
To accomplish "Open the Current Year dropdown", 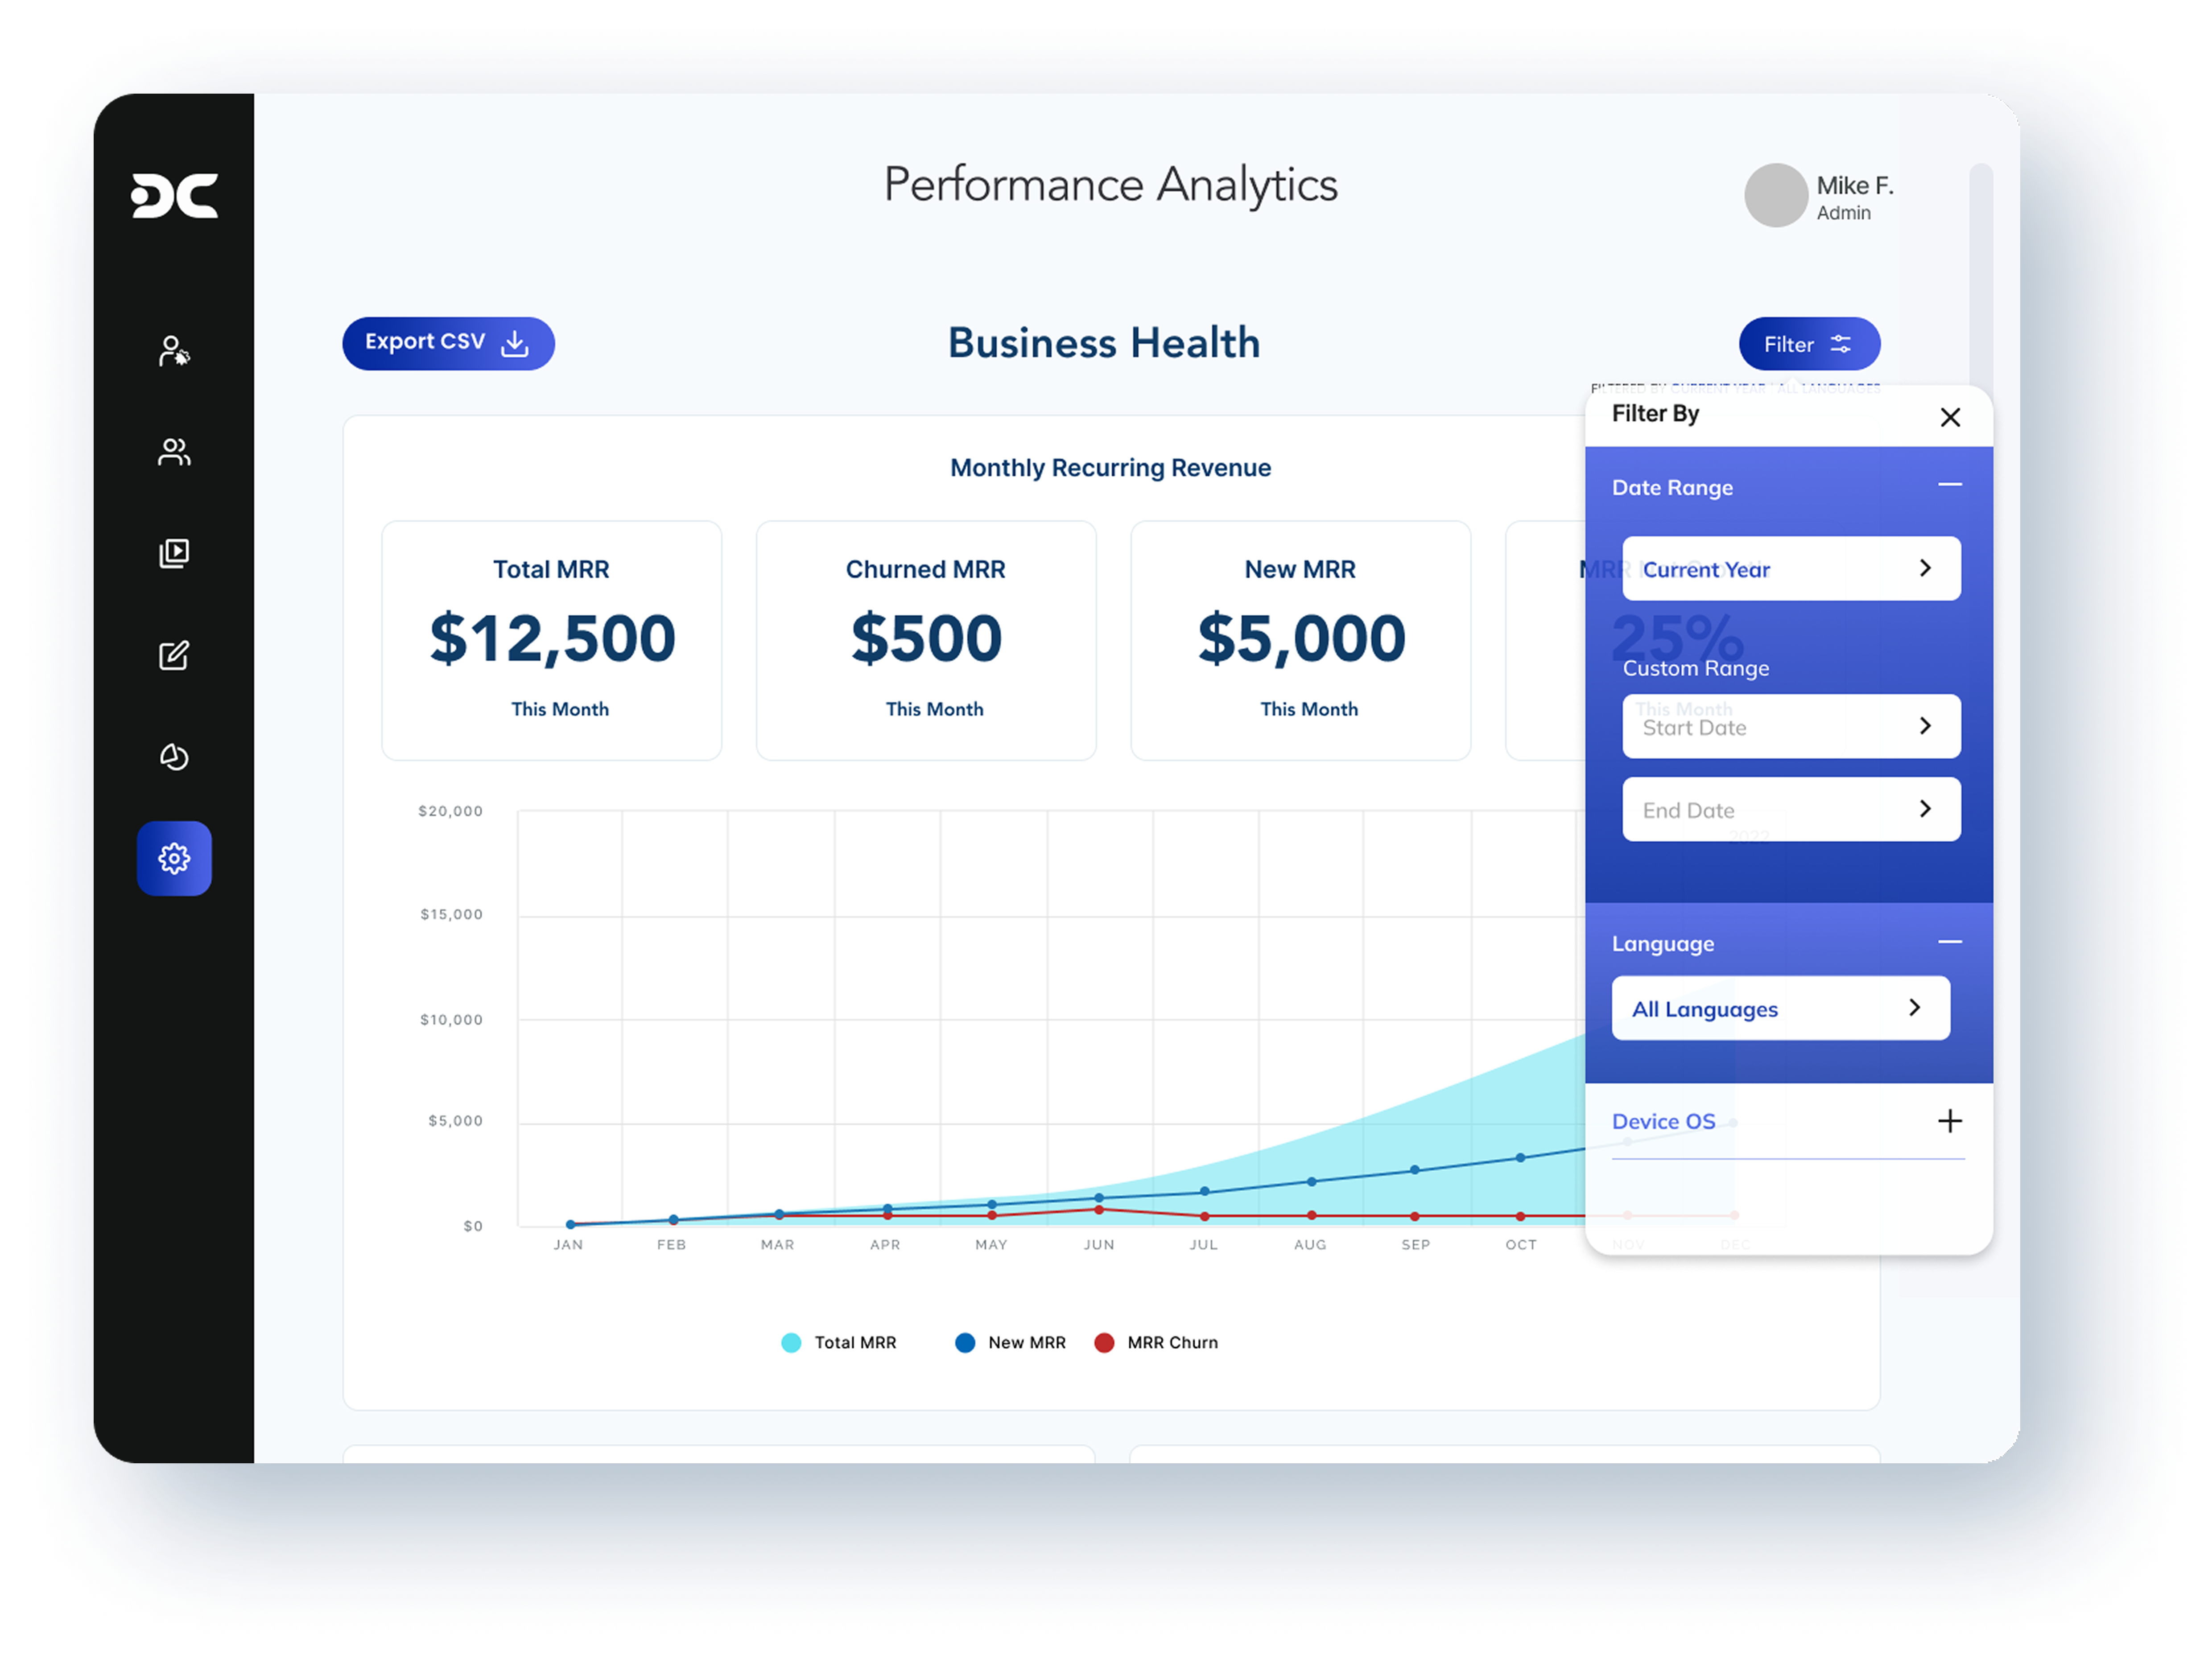I will [1791, 569].
